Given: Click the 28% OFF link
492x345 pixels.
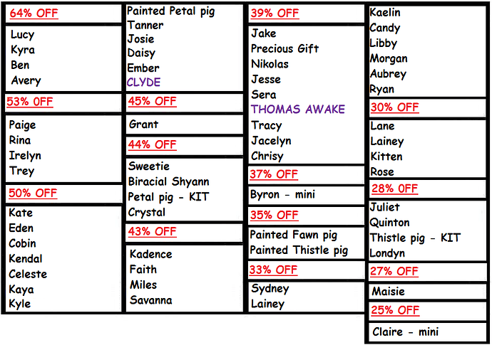Looking at the screenshot, I should tap(396, 189).
